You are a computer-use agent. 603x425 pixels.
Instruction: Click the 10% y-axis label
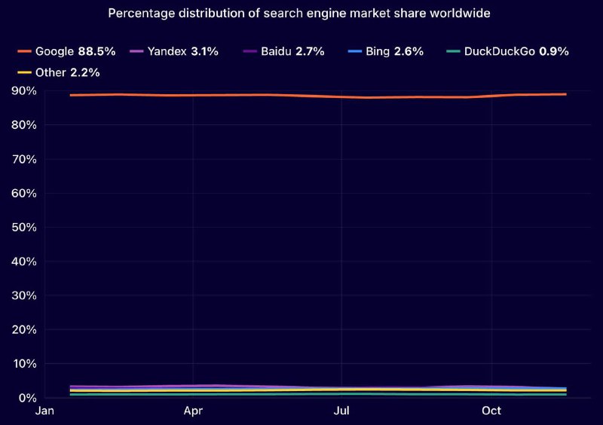tap(23, 364)
